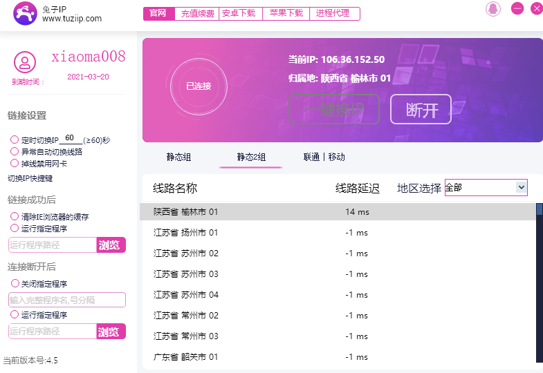Viewport: 543px width, 373px height.
Task: Click 运行程序路径 field under 连接断开后
Action: [x=53, y=332]
